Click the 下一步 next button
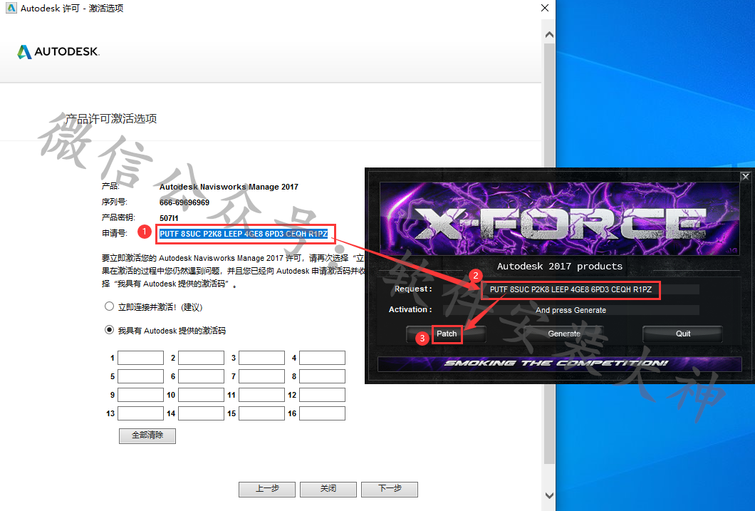 (390, 489)
